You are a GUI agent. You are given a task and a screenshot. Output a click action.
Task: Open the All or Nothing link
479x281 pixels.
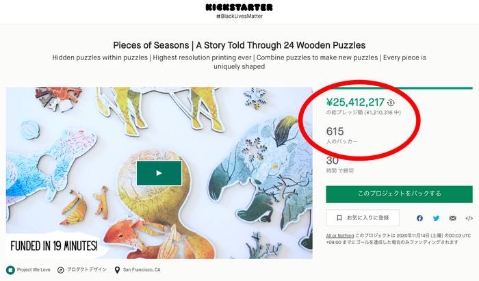coord(339,236)
